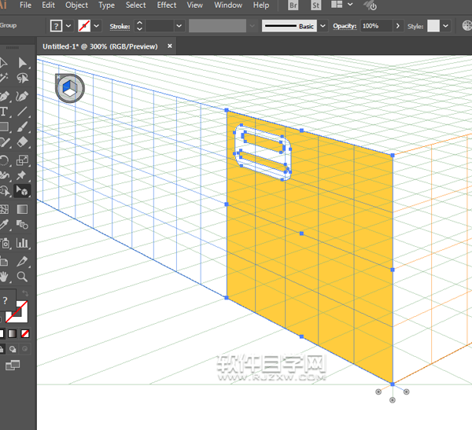Viewport: 472px width, 430px height.
Task: Expand the Basic brush definition dropdown
Action: point(321,26)
